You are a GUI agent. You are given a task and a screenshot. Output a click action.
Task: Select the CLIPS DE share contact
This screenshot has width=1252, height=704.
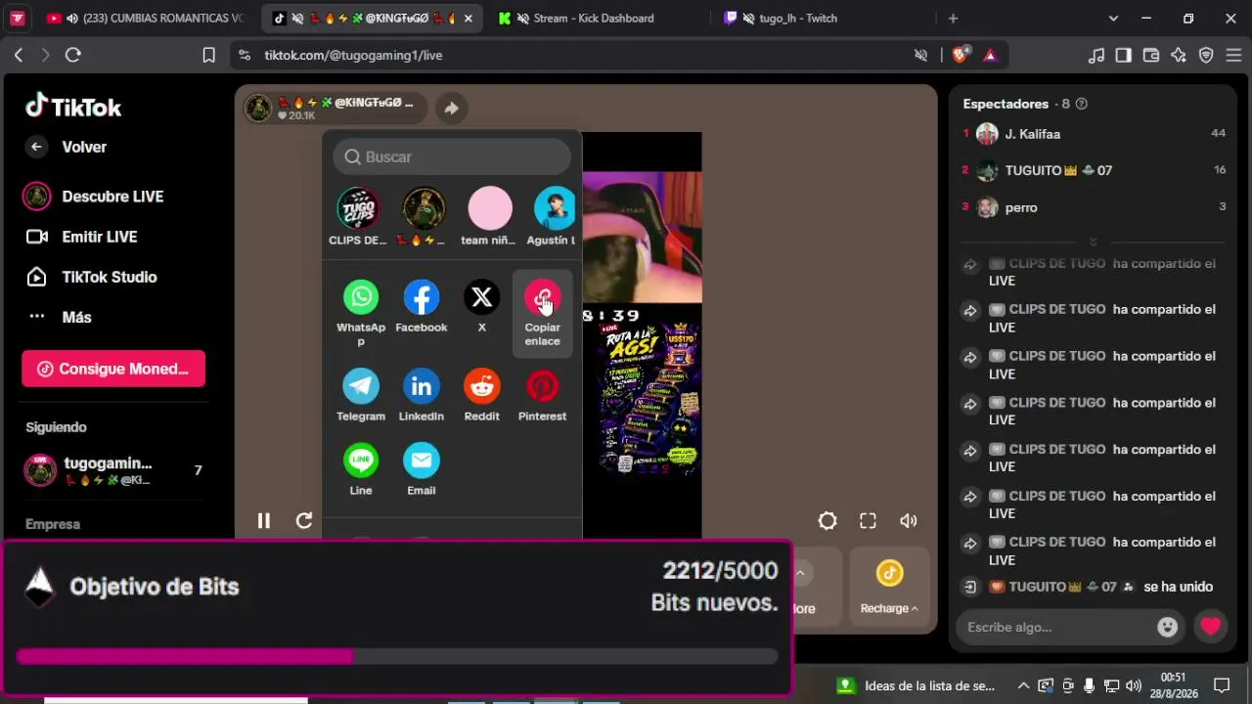pos(358,216)
